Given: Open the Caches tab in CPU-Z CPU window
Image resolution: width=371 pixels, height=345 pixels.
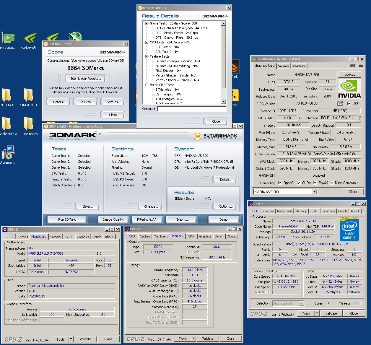Looking at the screenshot, I should click(269, 211).
